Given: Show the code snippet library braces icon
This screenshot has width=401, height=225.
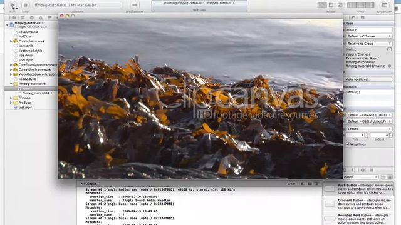Looking at the screenshot, I should (353, 170).
